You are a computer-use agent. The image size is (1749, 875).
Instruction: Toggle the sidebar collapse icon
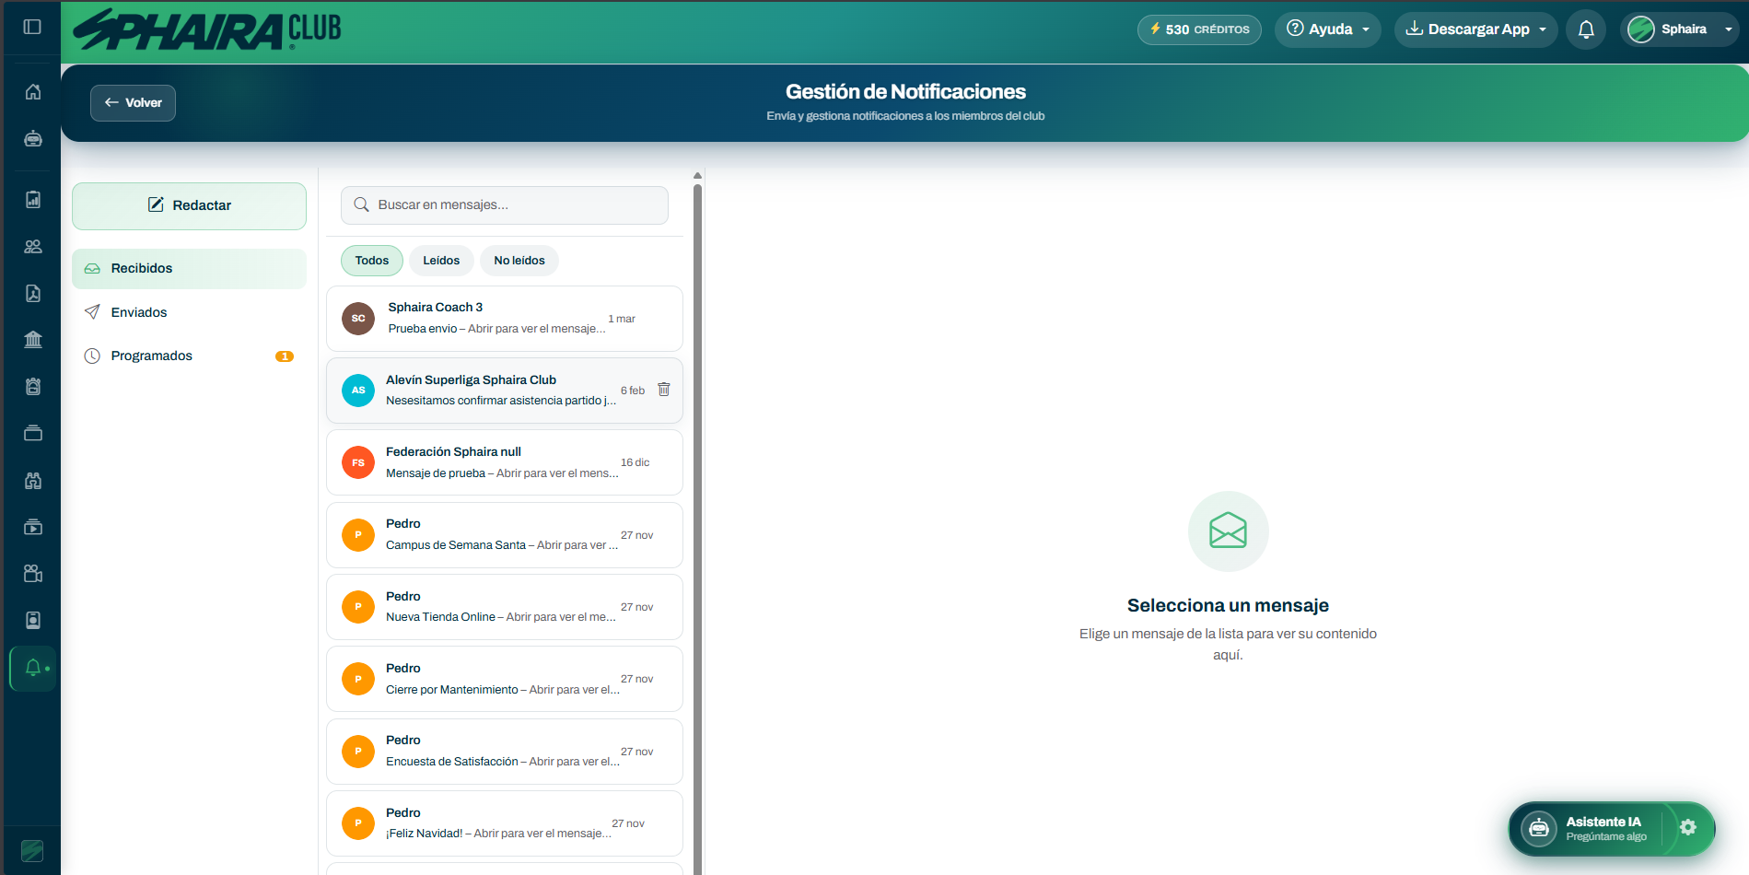click(32, 27)
